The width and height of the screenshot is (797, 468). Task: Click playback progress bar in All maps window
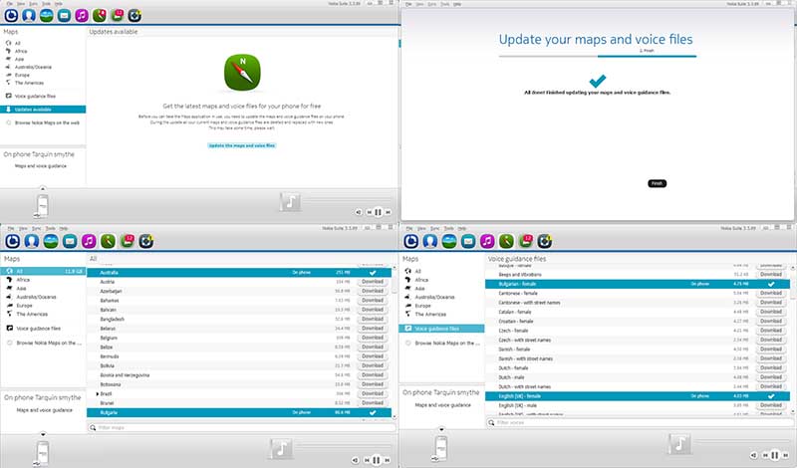point(343,446)
